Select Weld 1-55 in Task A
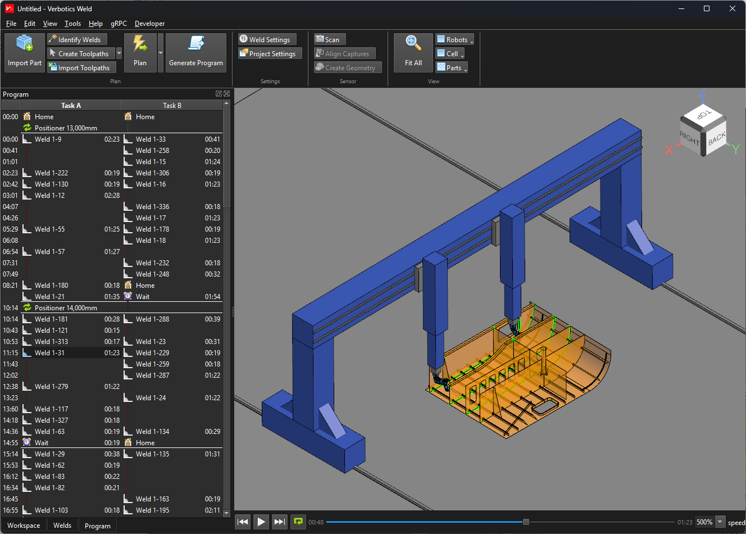The height and width of the screenshot is (534, 746). coord(72,229)
